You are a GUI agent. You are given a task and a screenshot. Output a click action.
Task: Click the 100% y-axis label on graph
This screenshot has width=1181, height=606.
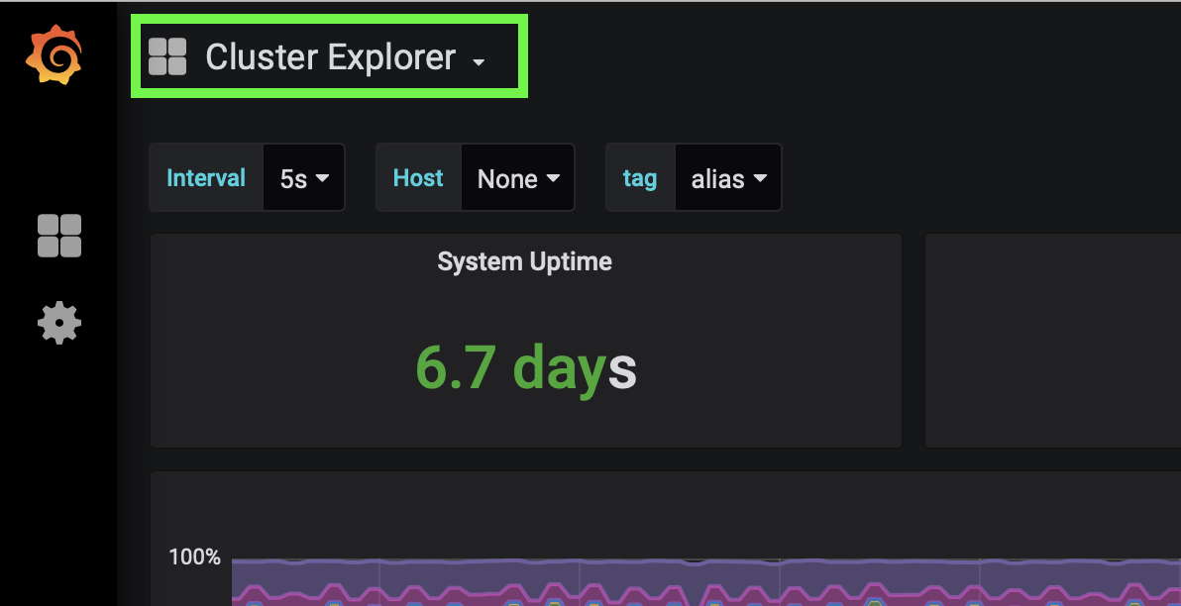[194, 556]
